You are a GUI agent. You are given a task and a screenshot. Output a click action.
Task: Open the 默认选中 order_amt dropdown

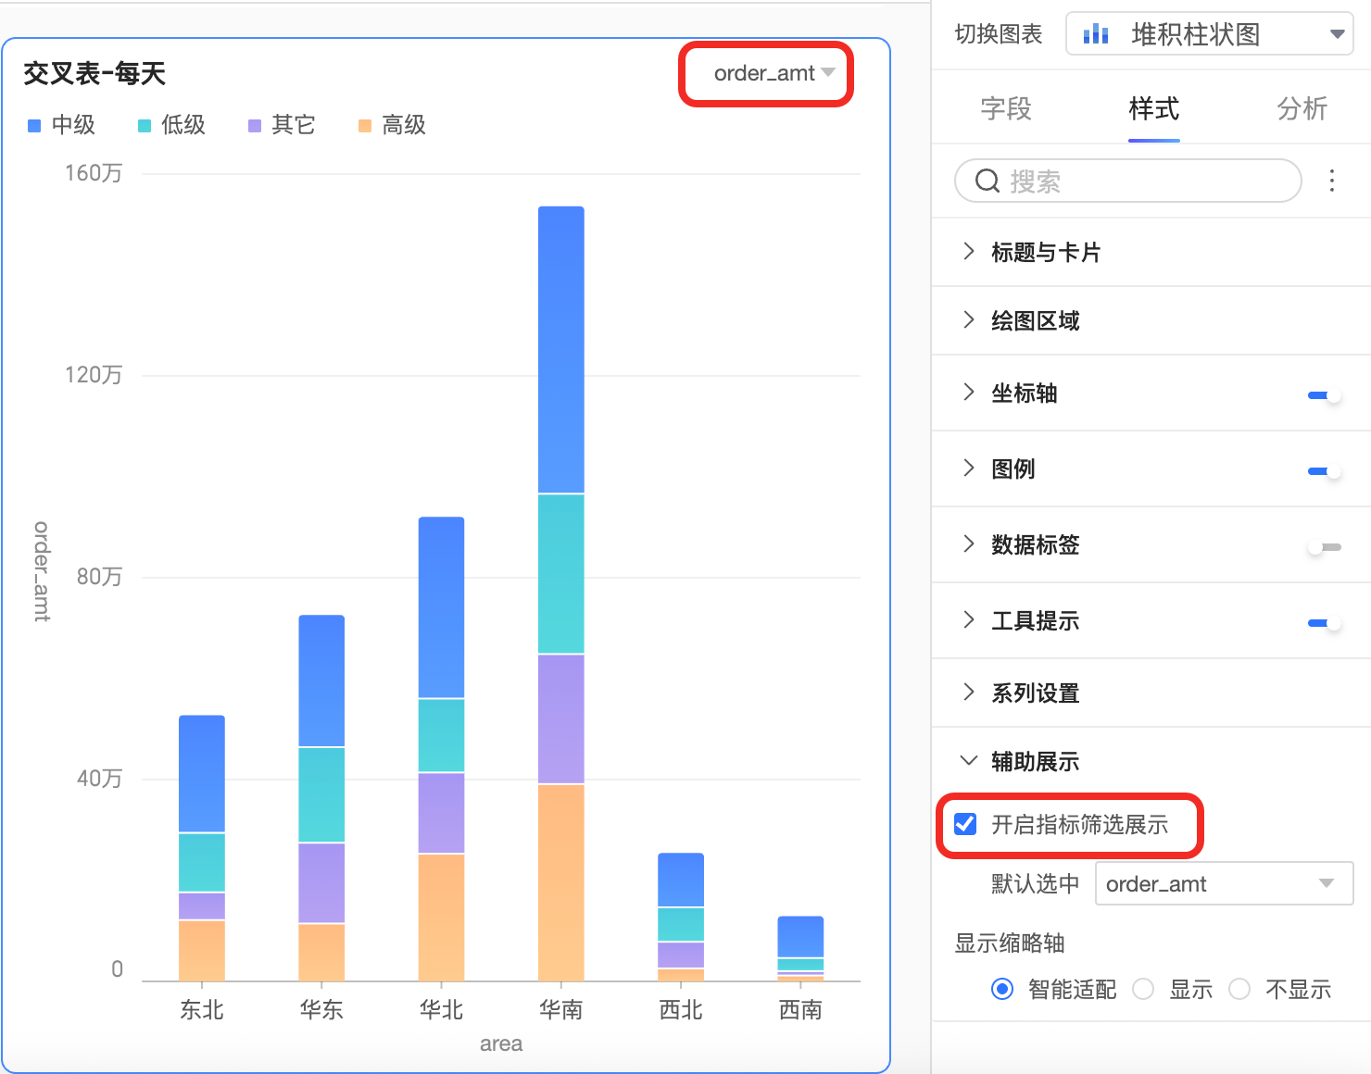(1223, 884)
